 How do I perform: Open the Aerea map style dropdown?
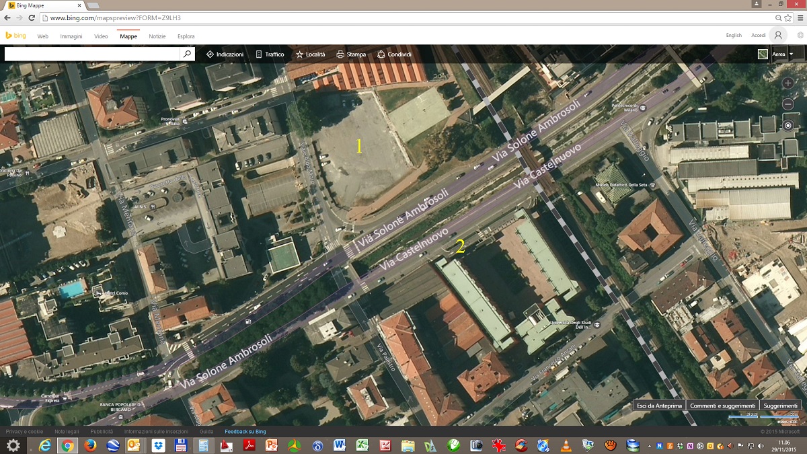[x=782, y=54]
